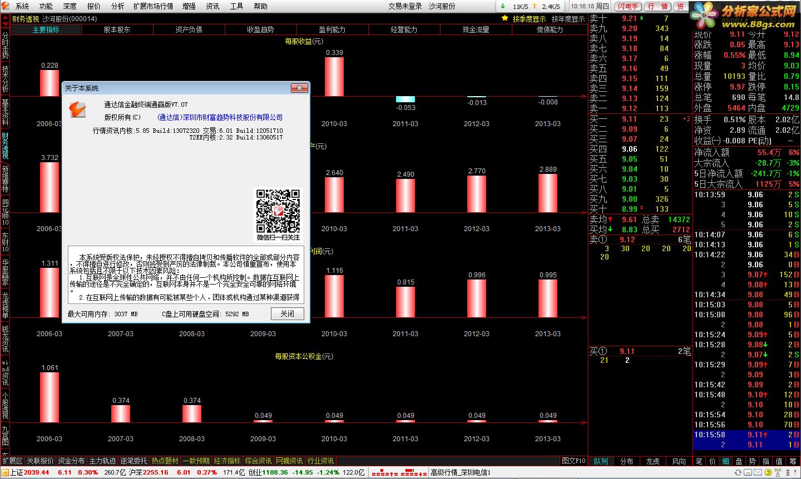Click the red market breadth bar indicator
801x479 pixels.
tap(399, 473)
